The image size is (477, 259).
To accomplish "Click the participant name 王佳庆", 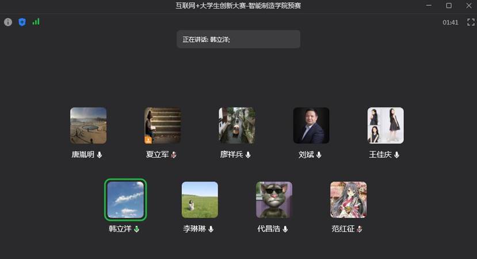I will [x=380, y=154].
